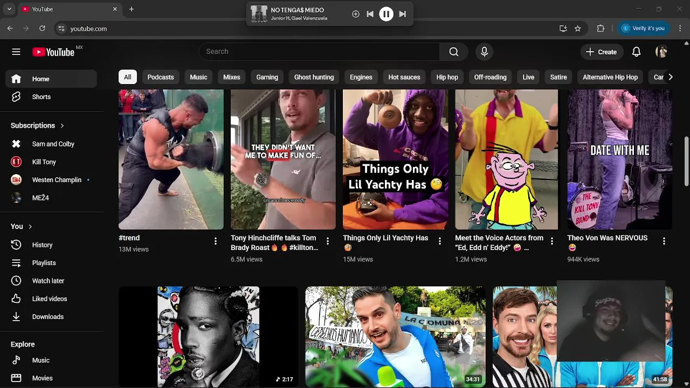Screen dimensions: 690x388
Task: Select the Live chip
Action: pyautogui.click(x=528, y=77)
